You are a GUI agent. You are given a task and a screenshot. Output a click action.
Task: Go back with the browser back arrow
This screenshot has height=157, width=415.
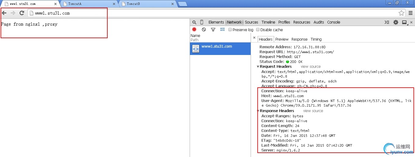tap(4, 13)
